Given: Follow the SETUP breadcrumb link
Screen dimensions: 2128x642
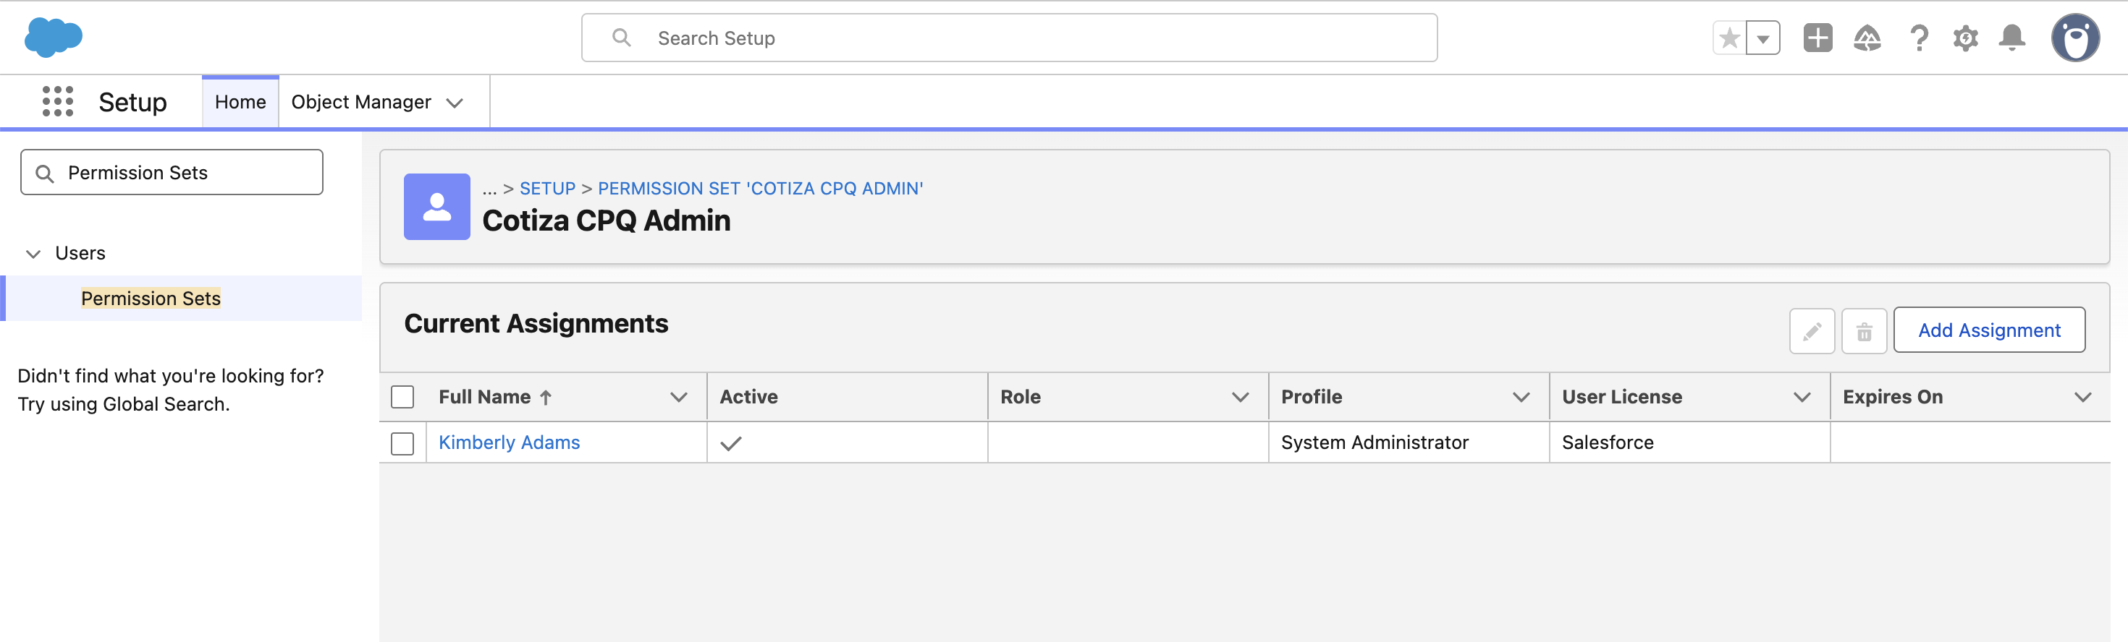Looking at the screenshot, I should [547, 188].
